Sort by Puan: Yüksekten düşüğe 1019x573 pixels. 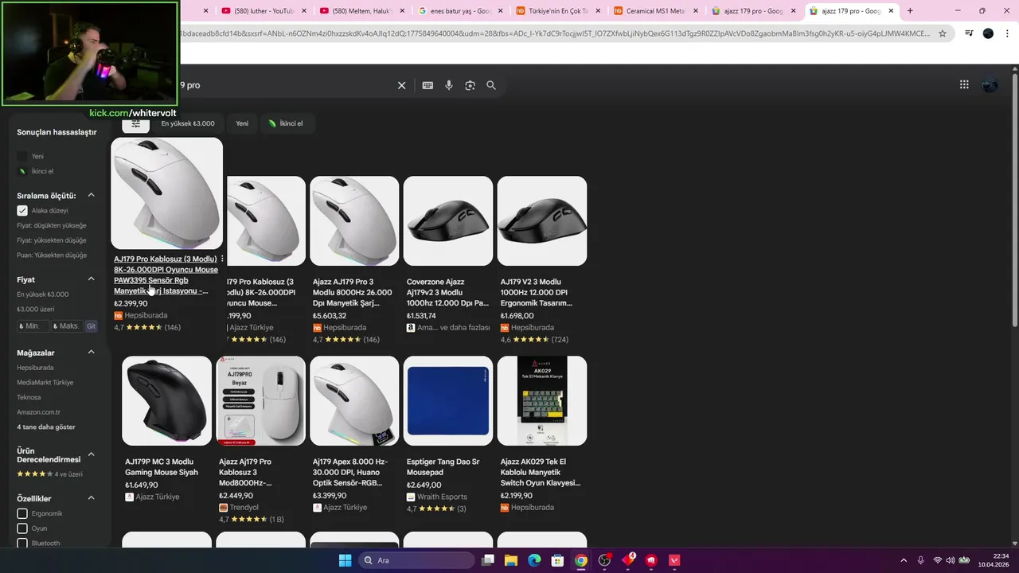[x=52, y=255]
